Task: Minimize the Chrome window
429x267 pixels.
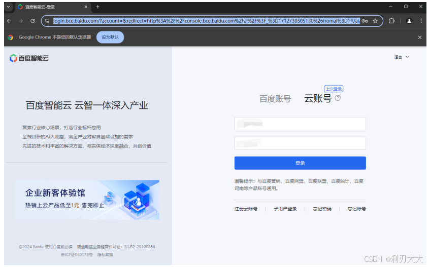Action: (x=390, y=7)
